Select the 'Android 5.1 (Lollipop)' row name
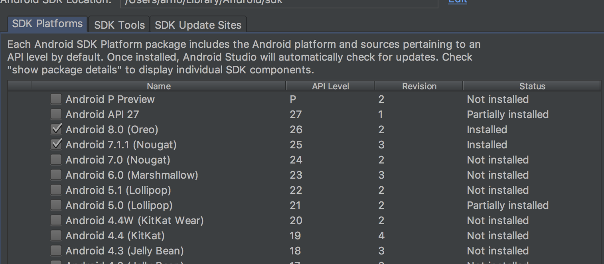The image size is (604, 264). pos(118,190)
